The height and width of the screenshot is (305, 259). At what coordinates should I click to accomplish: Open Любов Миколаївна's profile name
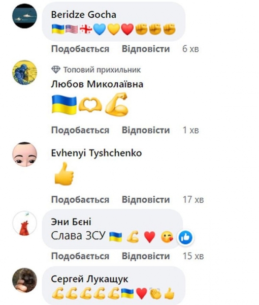[97, 84]
